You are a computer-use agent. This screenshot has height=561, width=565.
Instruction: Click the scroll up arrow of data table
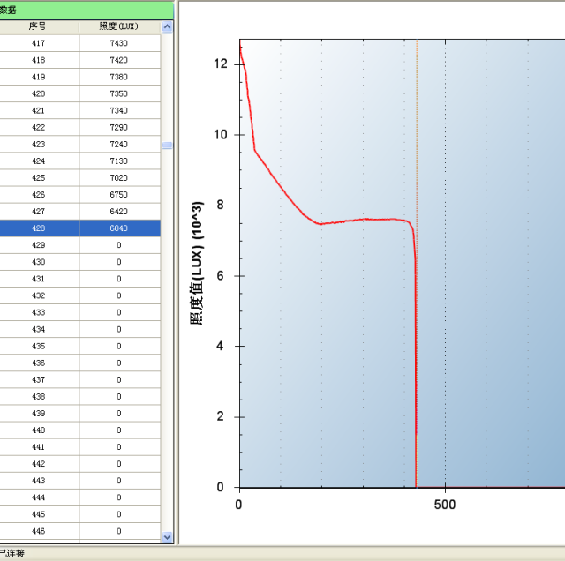tap(168, 27)
